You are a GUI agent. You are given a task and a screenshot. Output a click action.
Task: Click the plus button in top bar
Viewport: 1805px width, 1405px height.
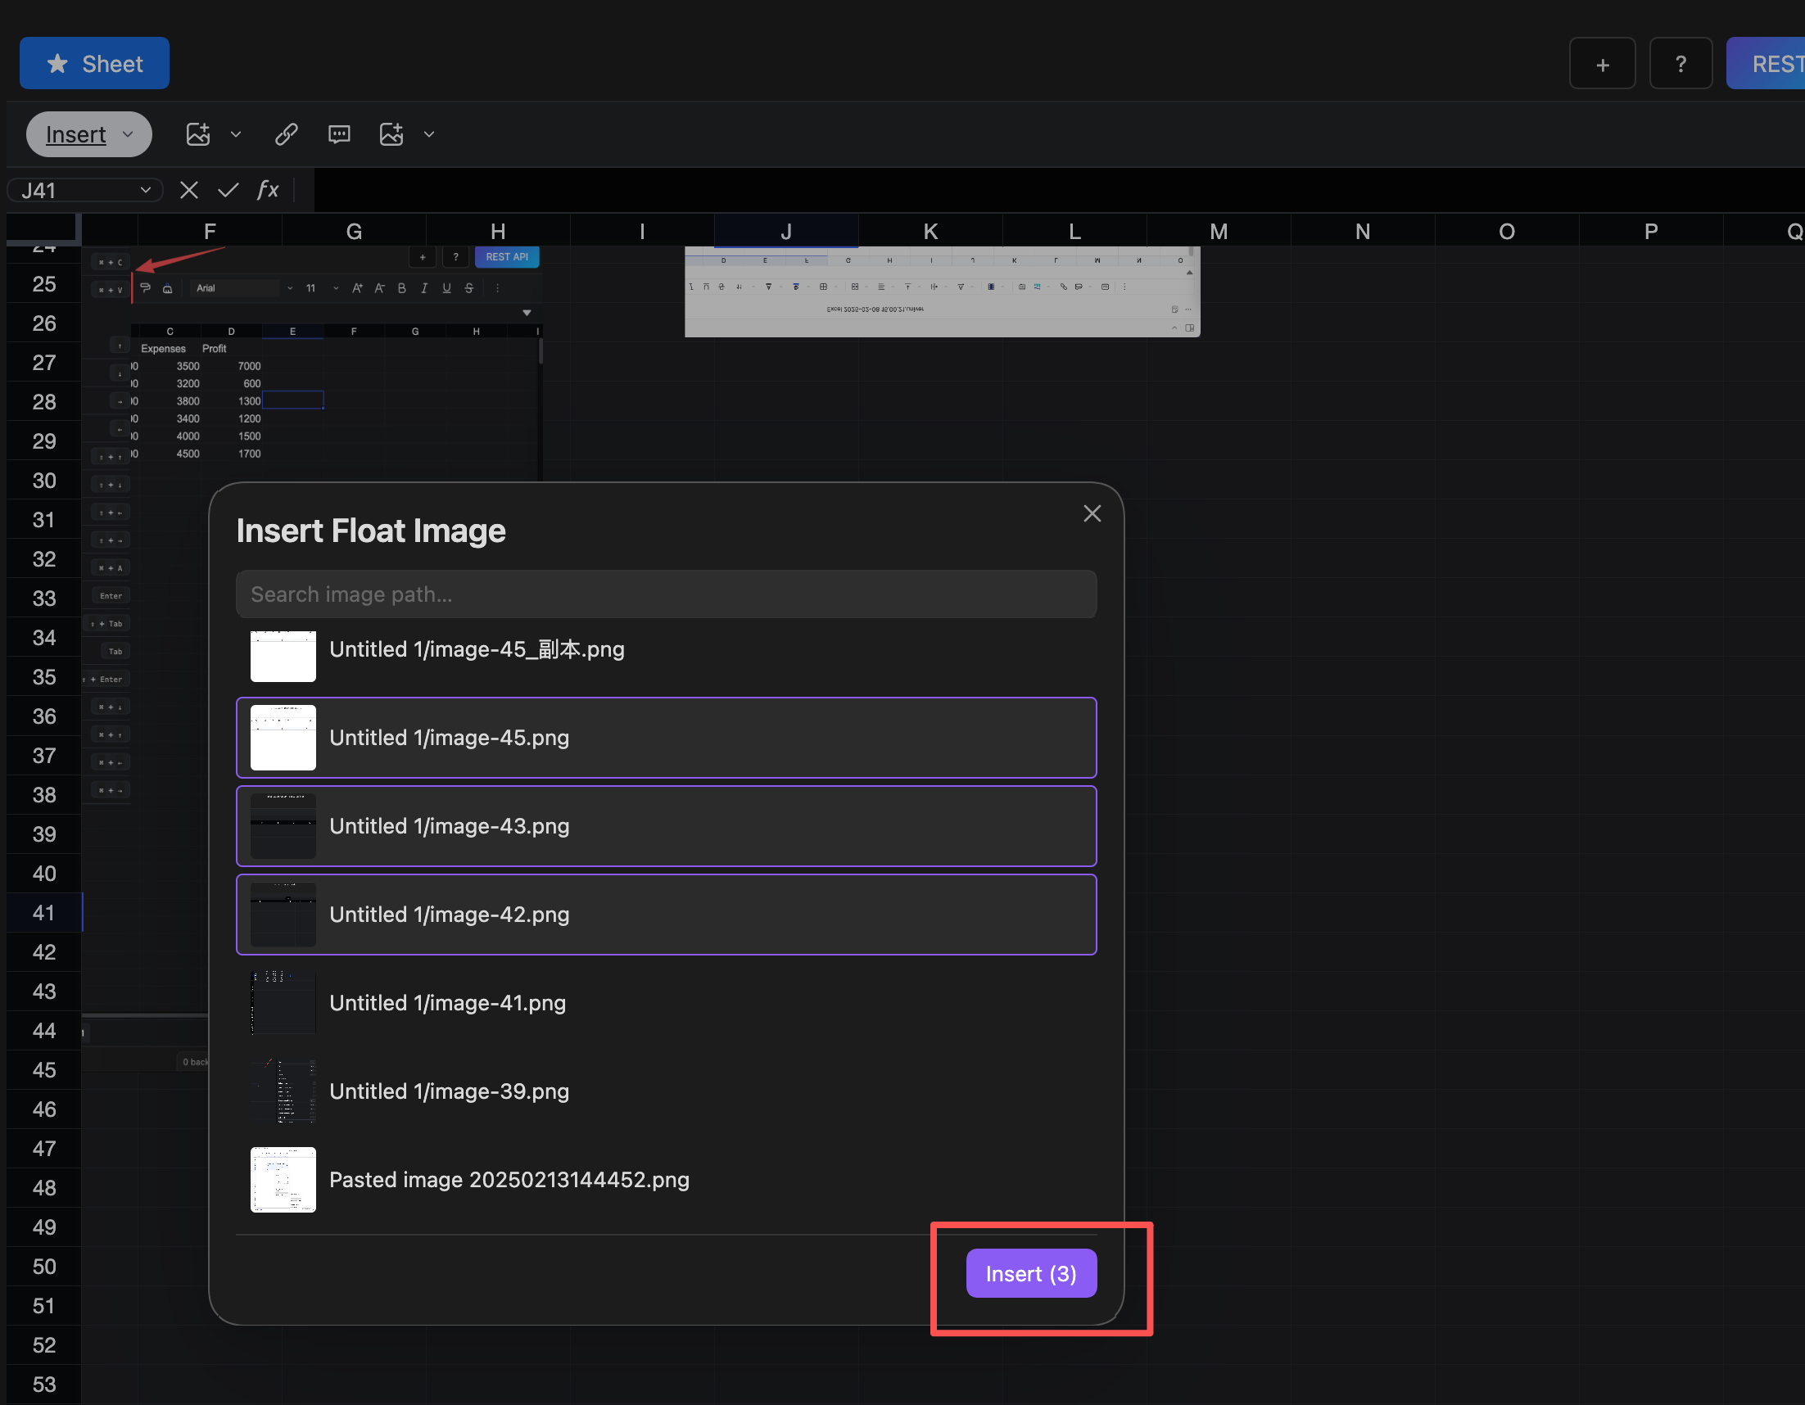tap(1602, 64)
